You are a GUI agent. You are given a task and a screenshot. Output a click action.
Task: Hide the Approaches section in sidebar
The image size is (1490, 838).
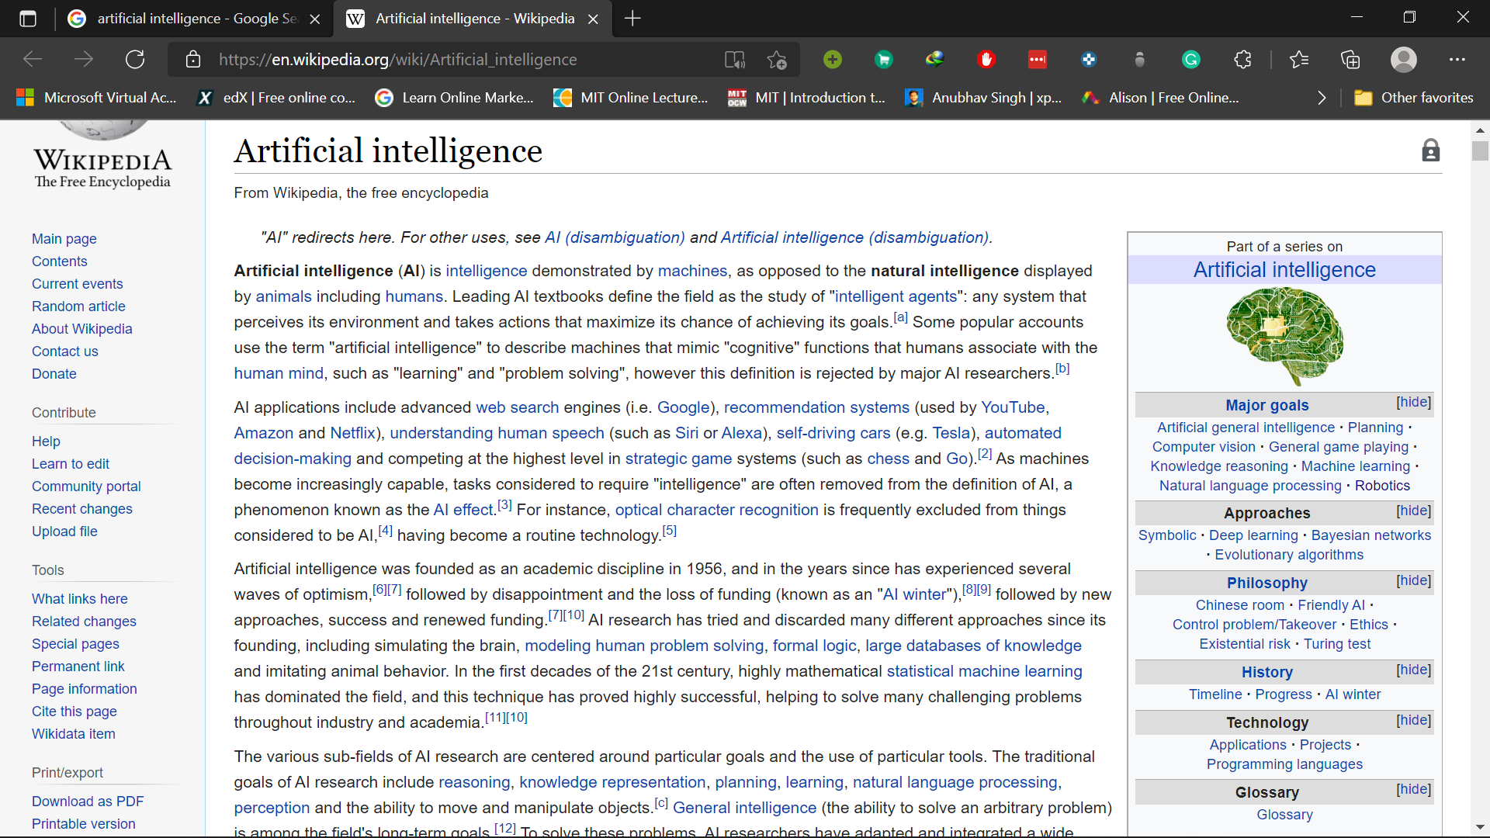coord(1413,511)
